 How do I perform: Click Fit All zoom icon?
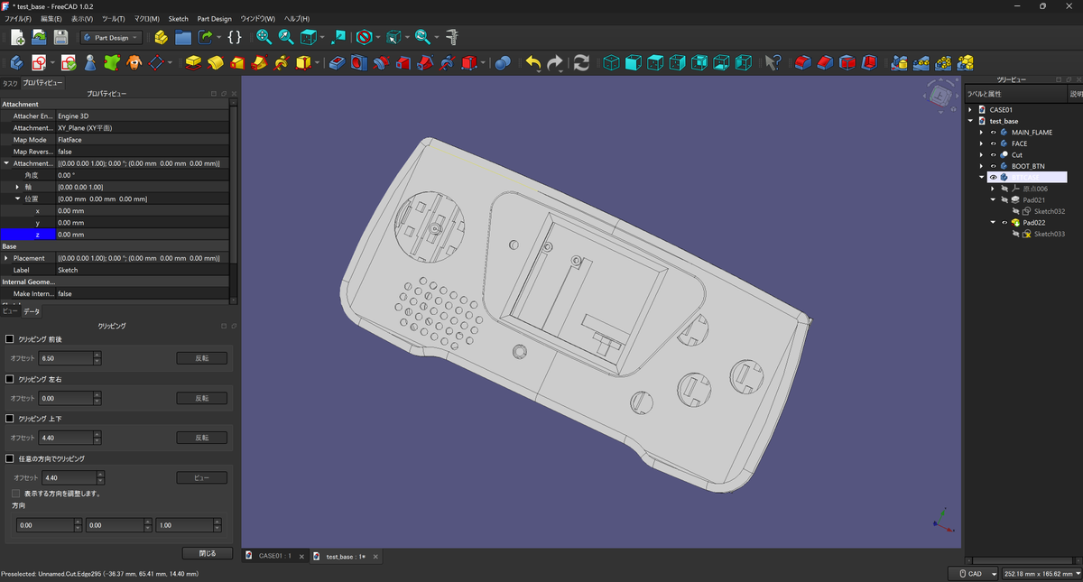coord(264,37)
